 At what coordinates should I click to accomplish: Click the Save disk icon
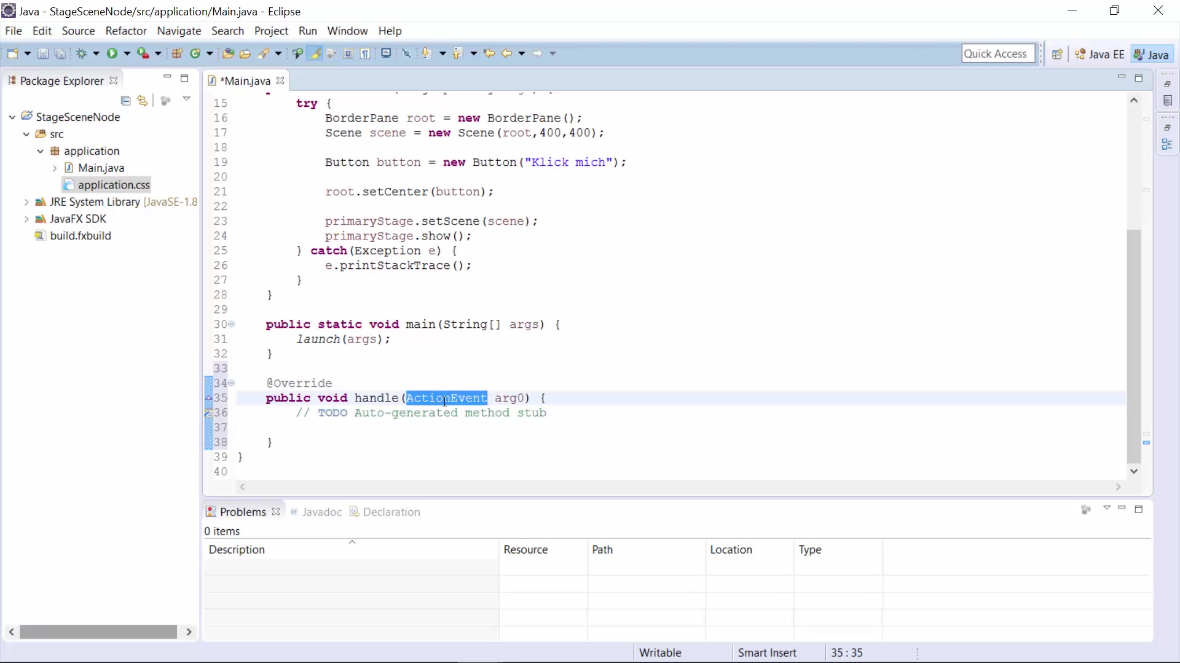pos(43,54)
